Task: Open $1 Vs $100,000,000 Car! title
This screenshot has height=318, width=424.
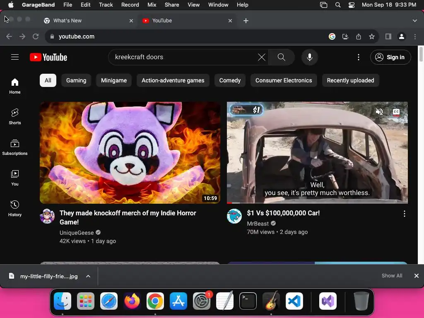Action: pos(283,213)
